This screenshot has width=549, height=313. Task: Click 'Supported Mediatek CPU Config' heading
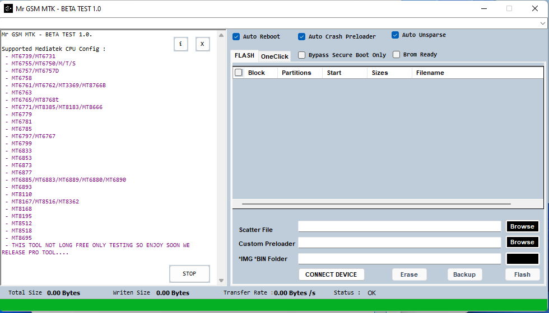pyautogui.click(x=54, y=49)
